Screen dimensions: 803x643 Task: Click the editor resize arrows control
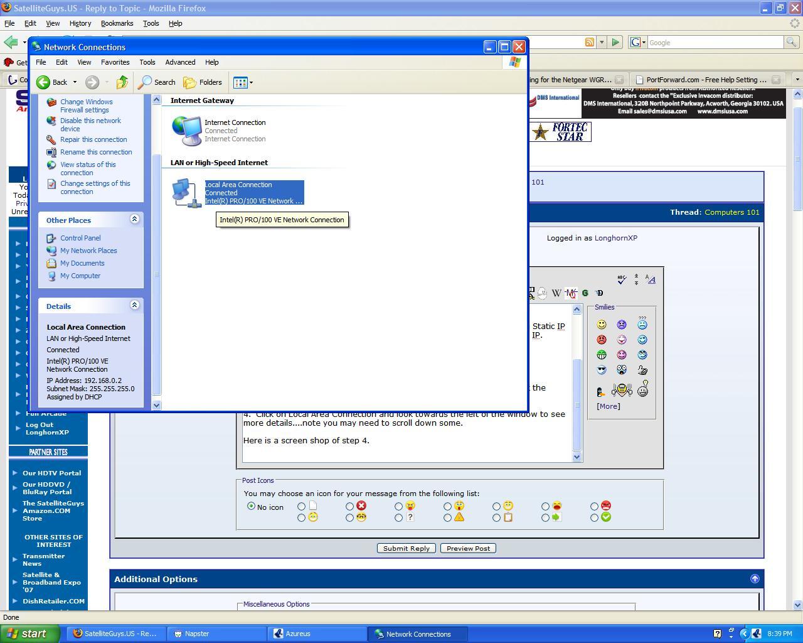636,279
